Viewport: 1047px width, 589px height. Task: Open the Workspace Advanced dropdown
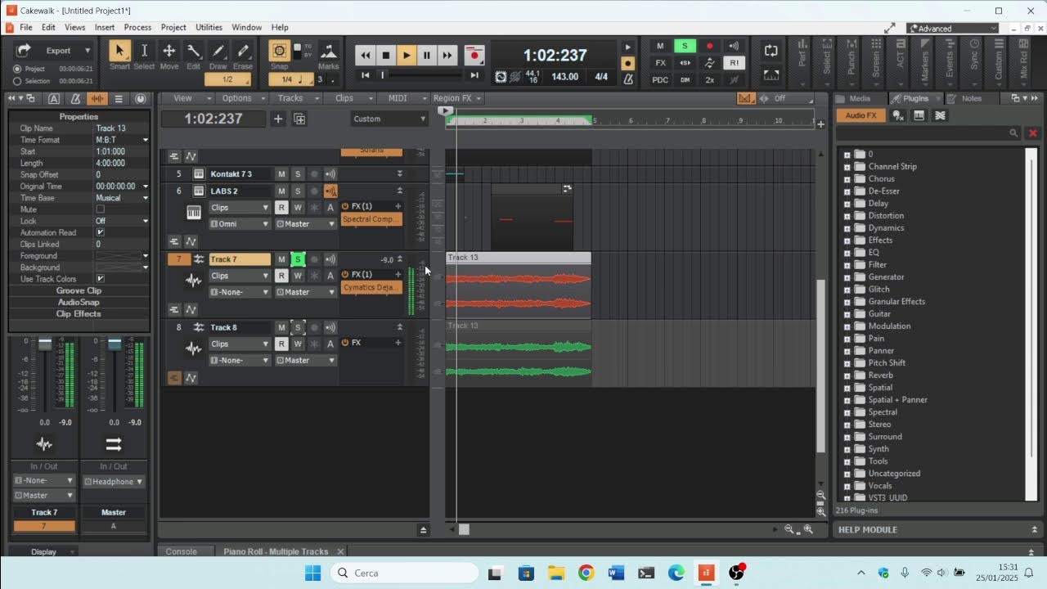click(x=953, y=29)
